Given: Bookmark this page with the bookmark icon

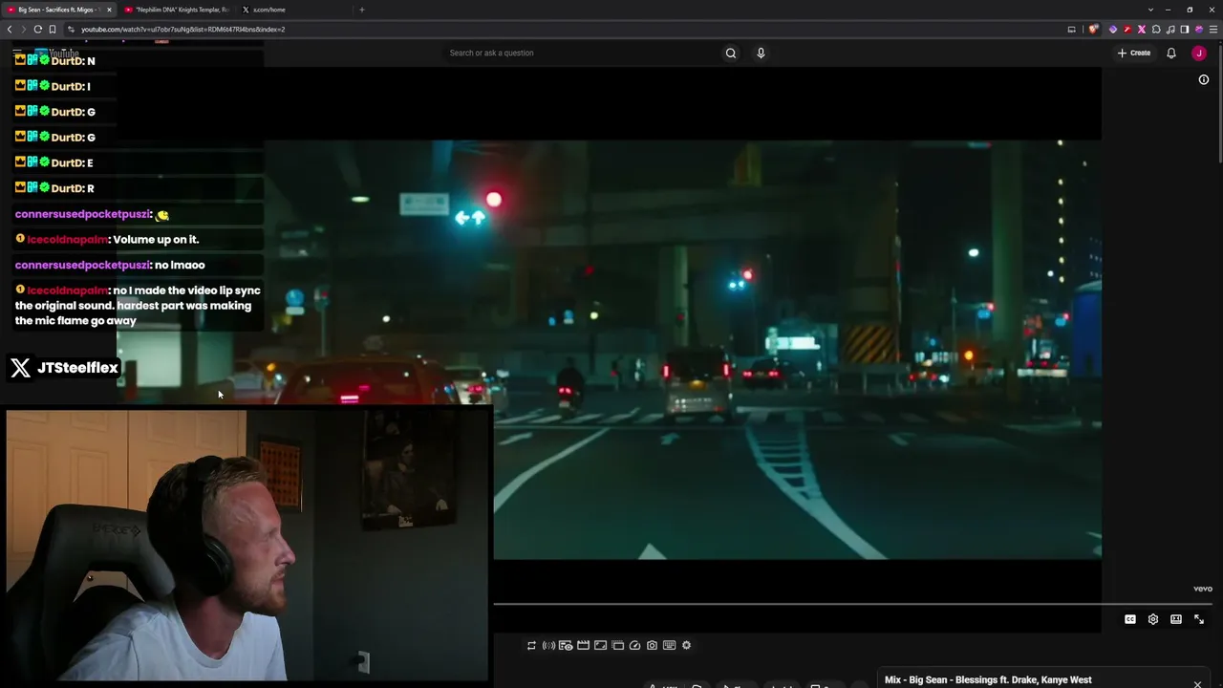Looking at the screenshot, I should (53, 30).
